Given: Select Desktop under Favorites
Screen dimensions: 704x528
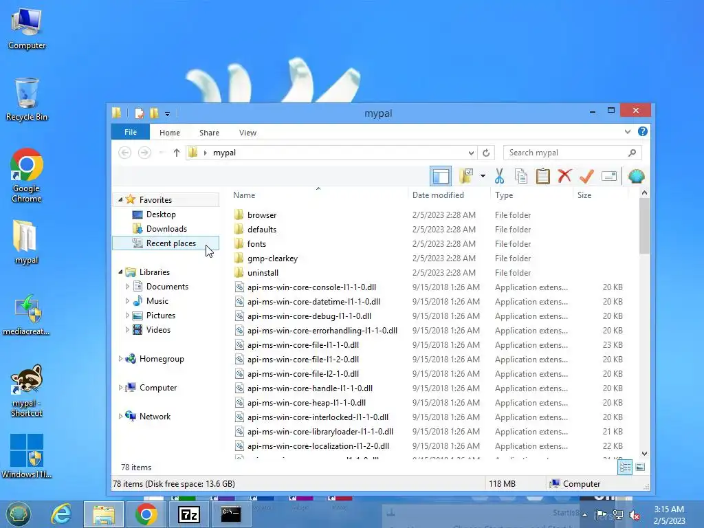Looking at the screenshot, I should point(161,214).
